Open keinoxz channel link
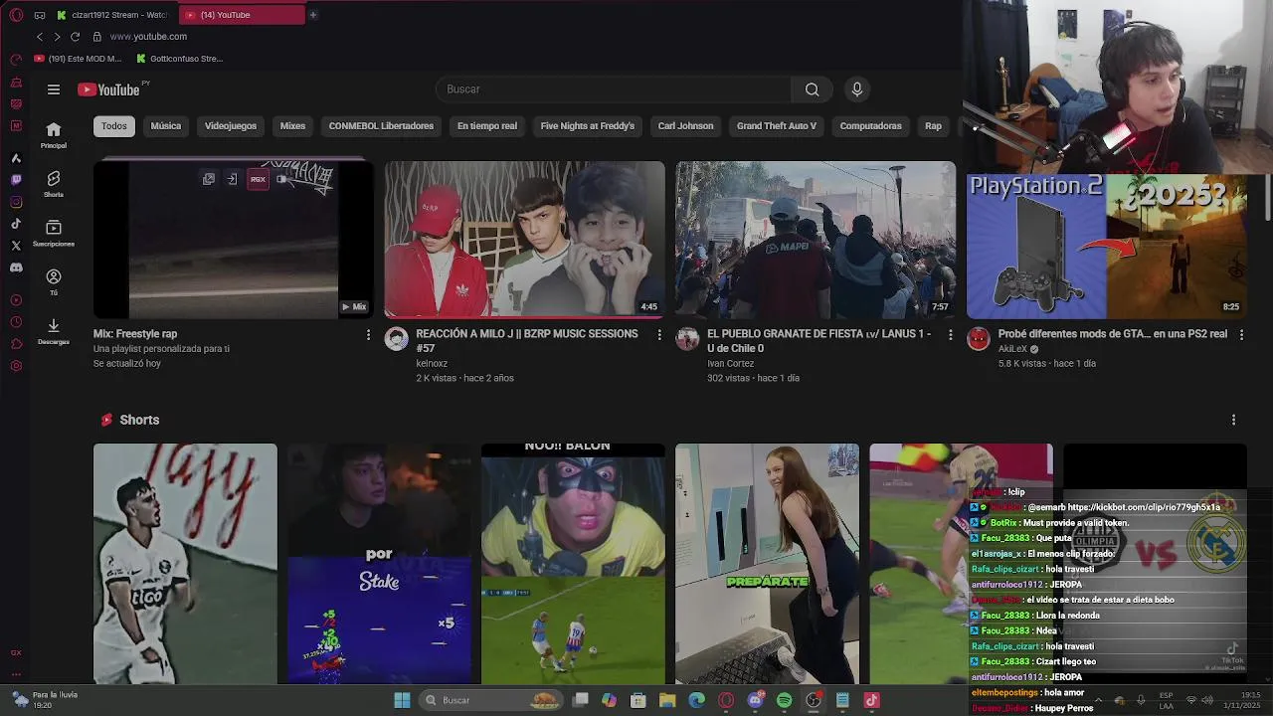The image size is (1273, 716). [432, 363]
